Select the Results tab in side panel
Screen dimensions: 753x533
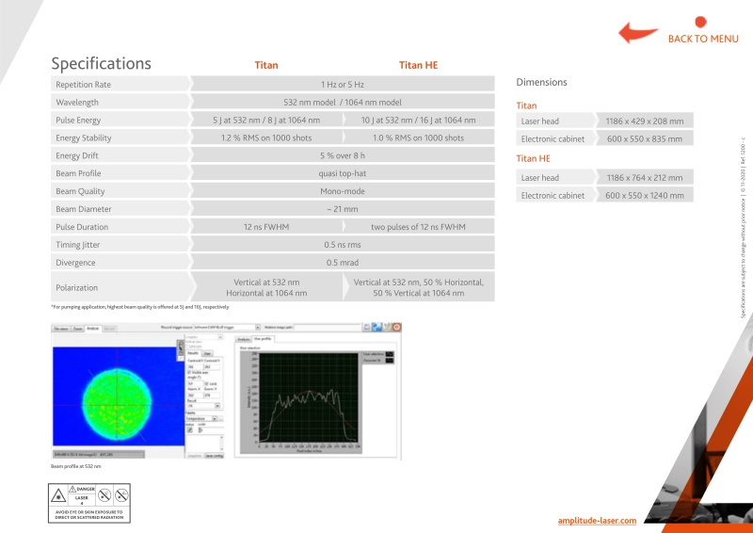[x=192, y=353]
